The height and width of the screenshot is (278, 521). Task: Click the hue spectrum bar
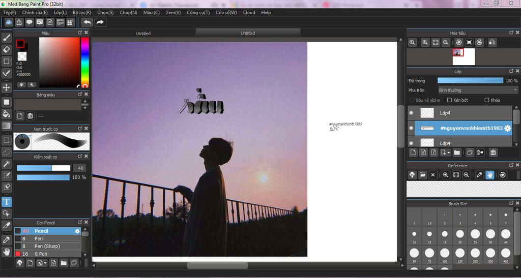coord(85,62)
